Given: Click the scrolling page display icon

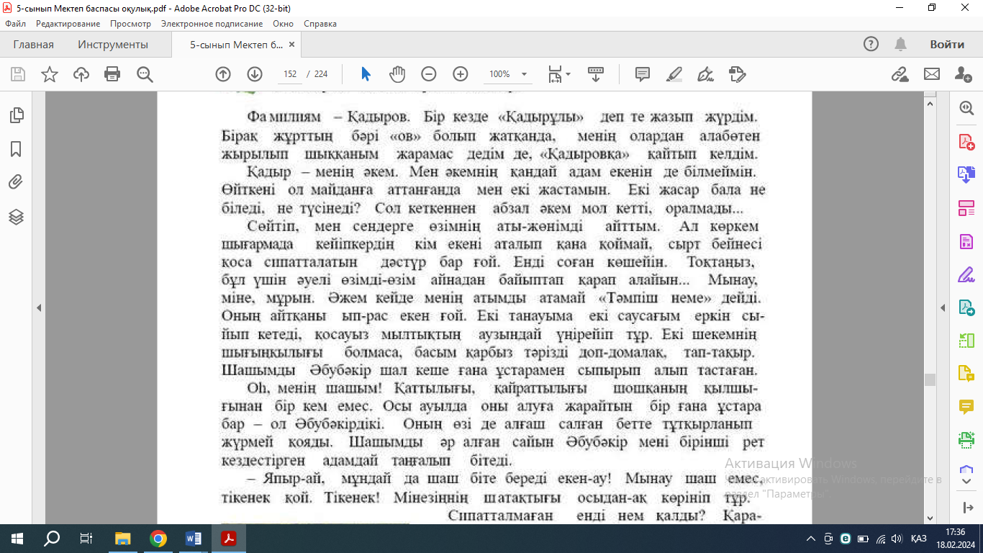Looking at the screenshot, I should tap(596, 74).
